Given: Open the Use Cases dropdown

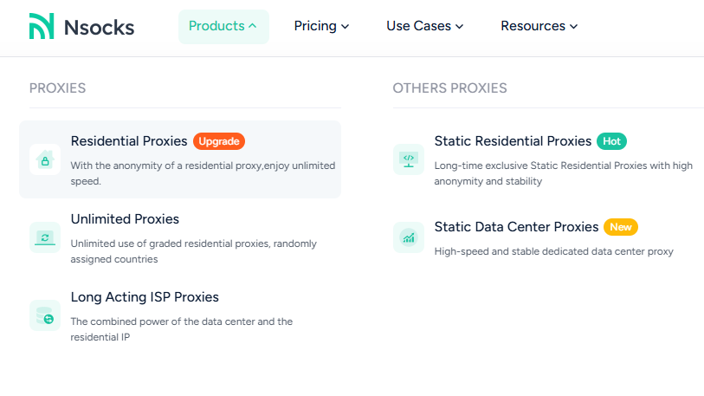Looking at the screenshot, I should [424, 26].
